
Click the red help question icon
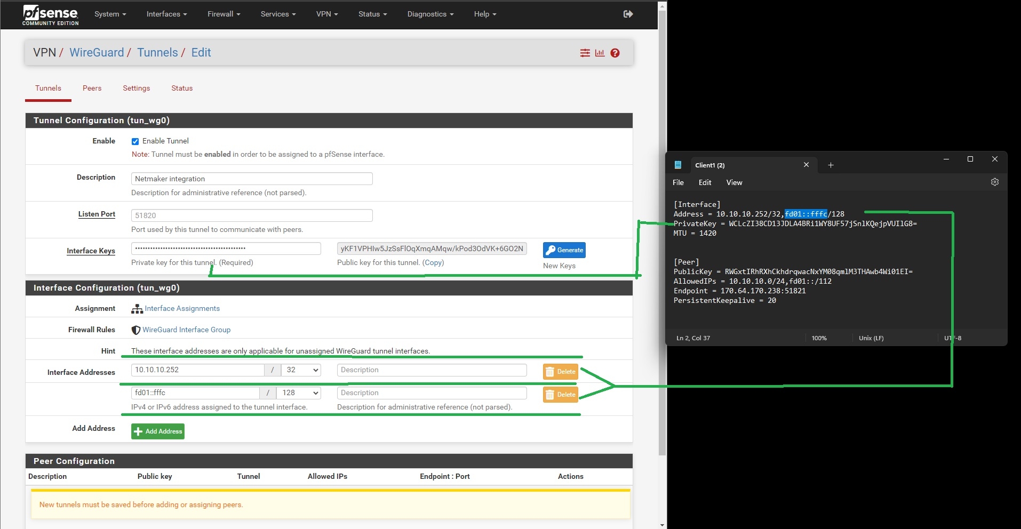(615, 53)
